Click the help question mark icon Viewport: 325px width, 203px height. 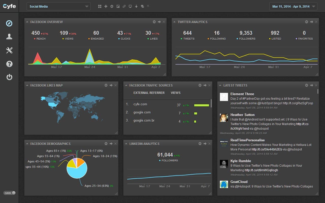pyautogui.click(x=9, y=64)
